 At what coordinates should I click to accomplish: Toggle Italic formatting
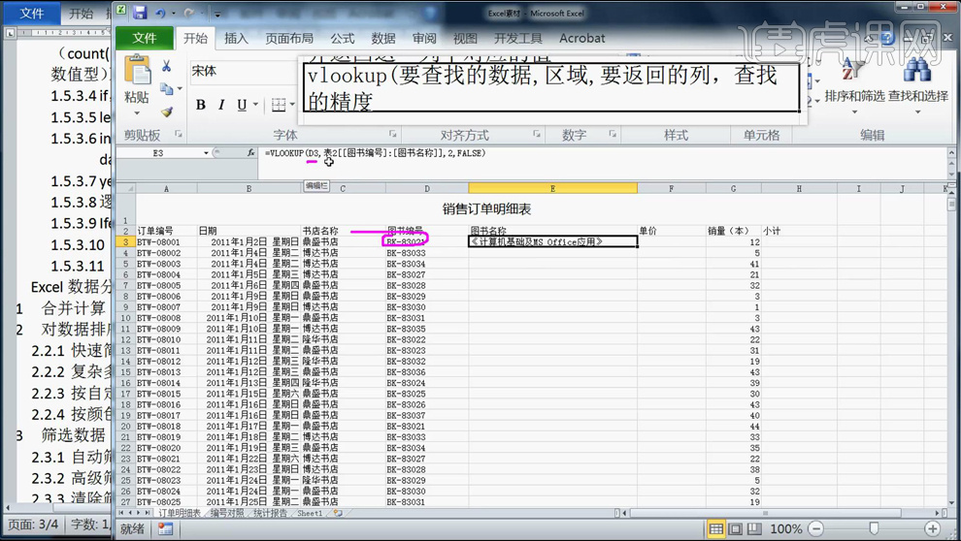221,105
